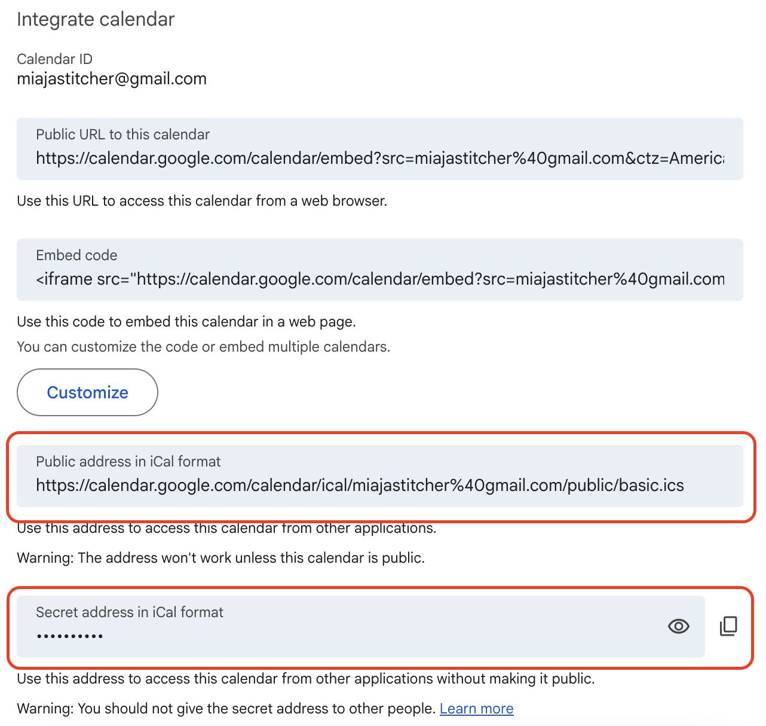Click the Public address in iCal format label

point(128,462)
